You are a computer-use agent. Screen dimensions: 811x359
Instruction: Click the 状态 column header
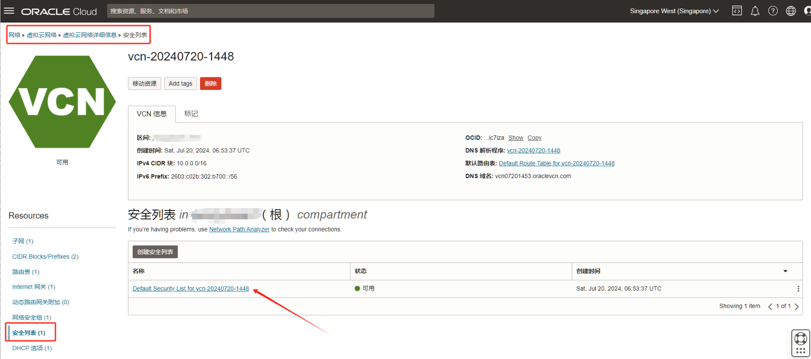point(361,271)
